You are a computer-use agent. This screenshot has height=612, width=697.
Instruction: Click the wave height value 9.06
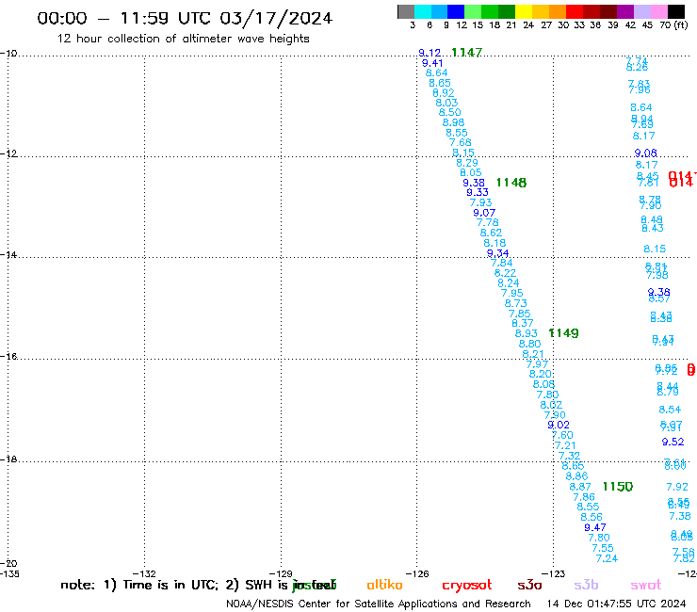coord(646,153)
